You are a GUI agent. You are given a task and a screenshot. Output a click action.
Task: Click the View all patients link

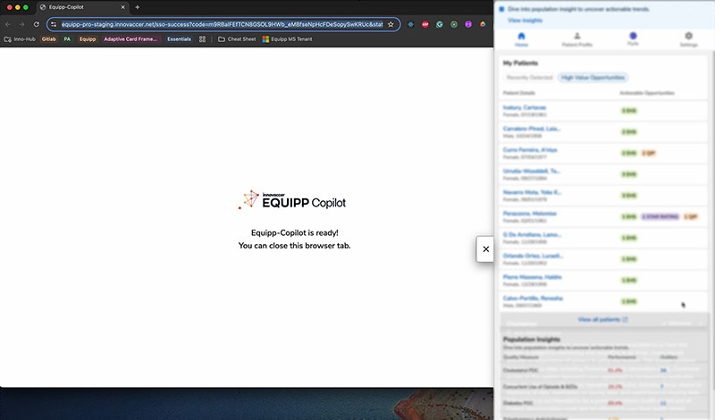[602, 319]
